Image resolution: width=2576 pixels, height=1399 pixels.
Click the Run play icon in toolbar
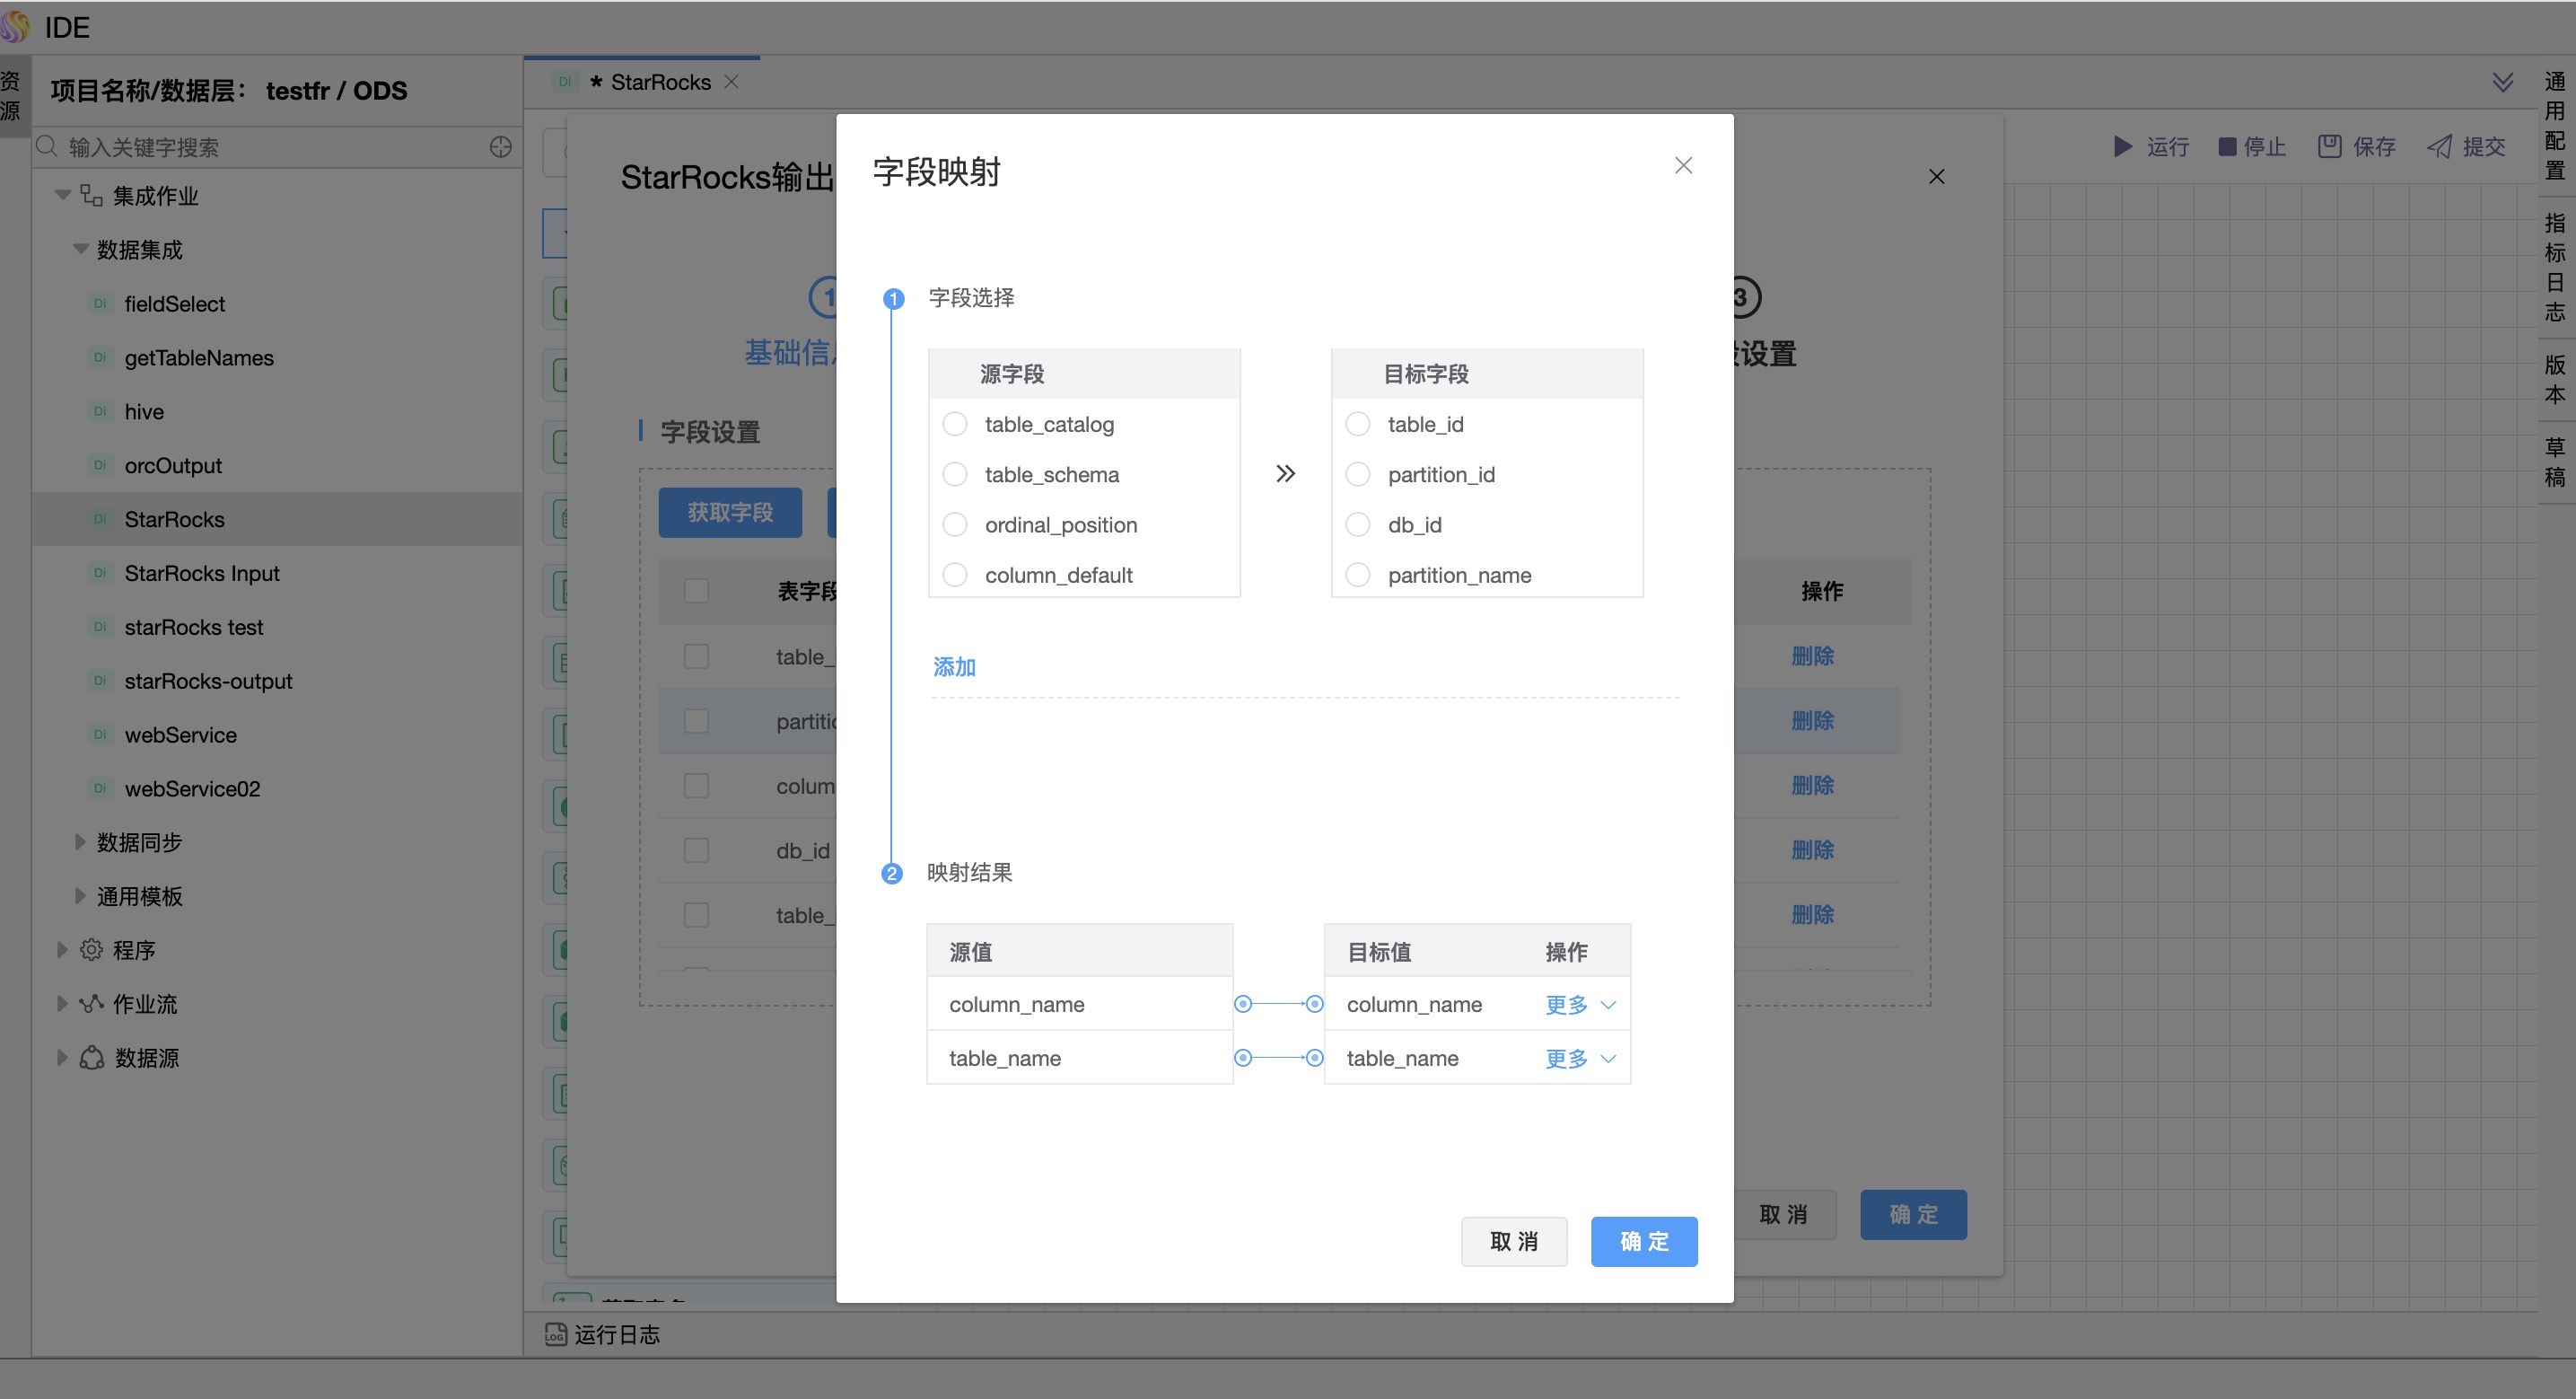click(2122, 147)
